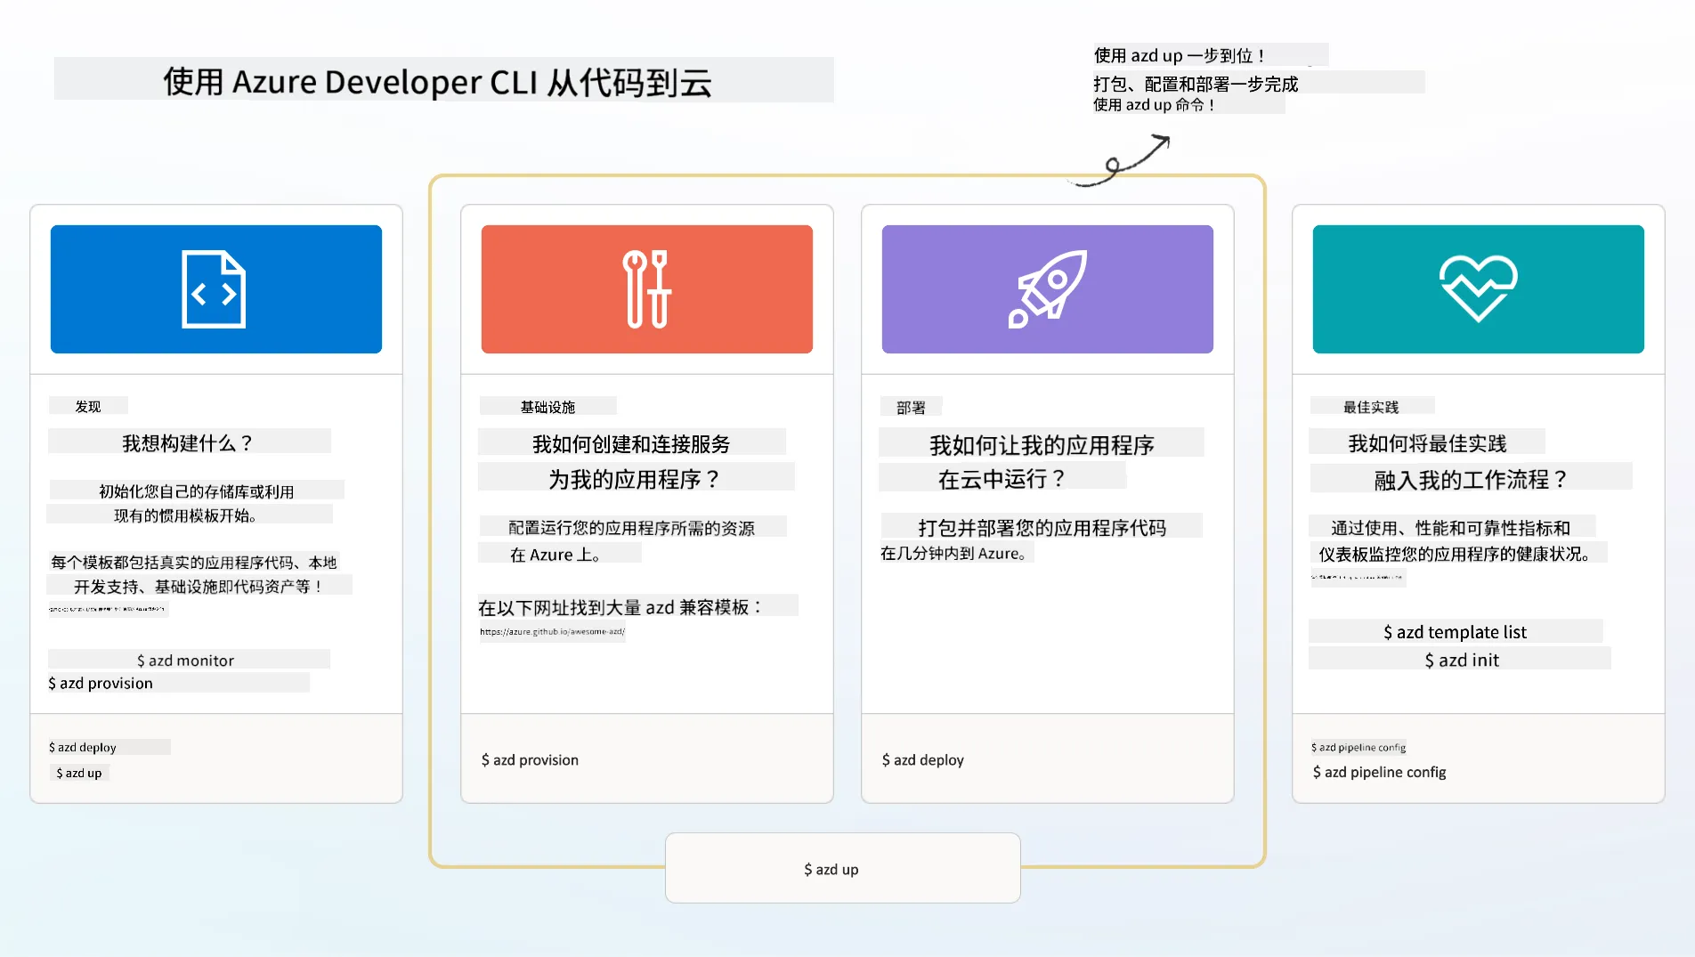Select the text '在 Azure 上。'

point(556,555)
